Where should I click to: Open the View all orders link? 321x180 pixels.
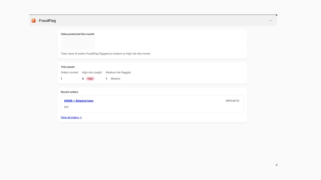pos(71,117)
